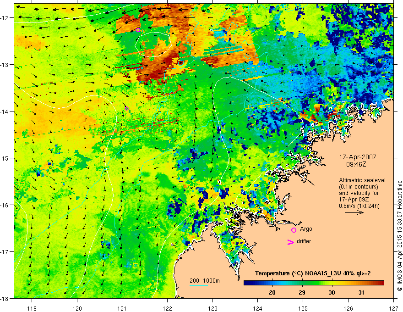Click the cyan depth contour legend line

[198, 285]
